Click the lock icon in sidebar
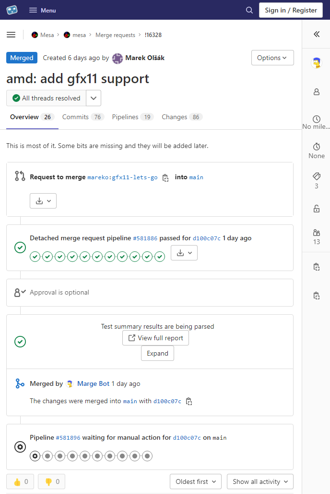This screenshot has width=330, height=494. pyautogui.click(x=316, y=209)
